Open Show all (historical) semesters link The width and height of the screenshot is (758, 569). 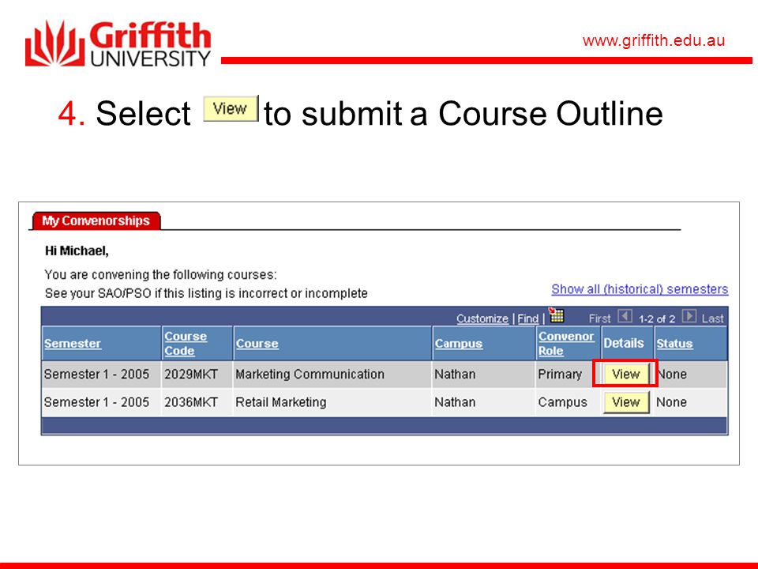point(640,289)
